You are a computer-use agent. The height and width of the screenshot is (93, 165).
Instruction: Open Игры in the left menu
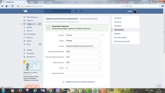point(29,44)
